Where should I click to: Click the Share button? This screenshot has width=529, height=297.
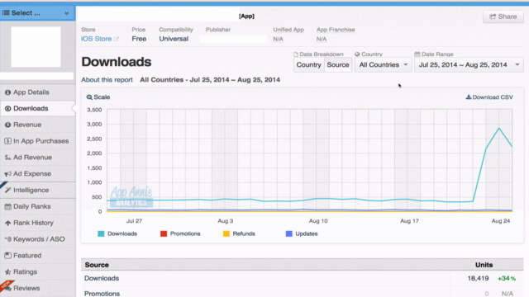coord(503,16)
